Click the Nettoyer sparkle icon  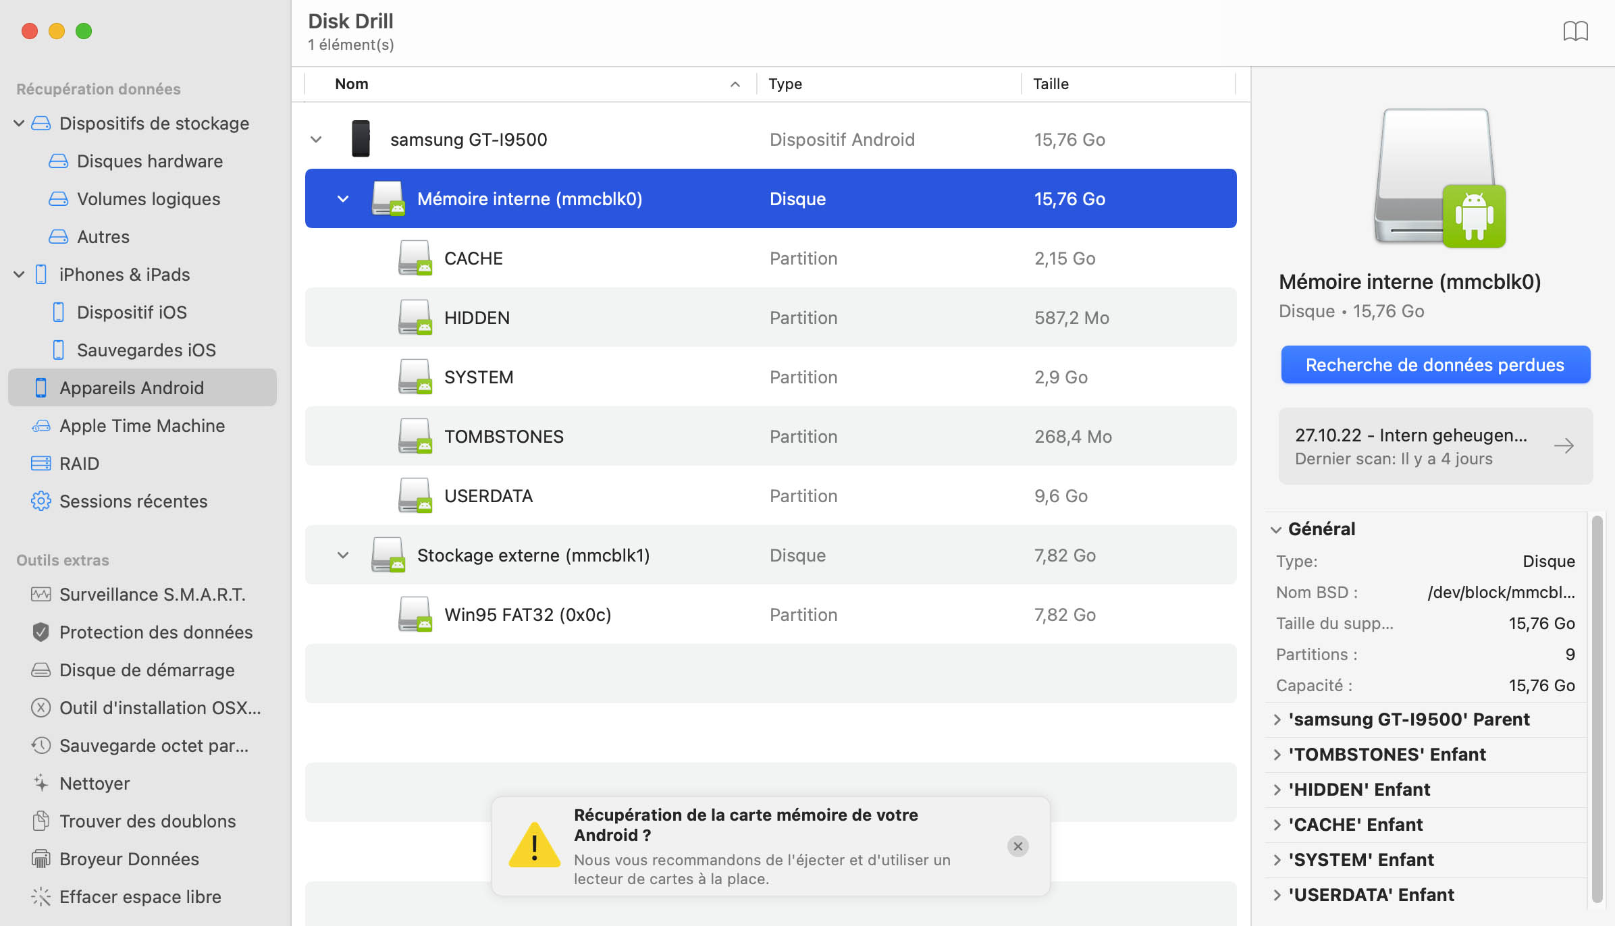tap(41, 783)
